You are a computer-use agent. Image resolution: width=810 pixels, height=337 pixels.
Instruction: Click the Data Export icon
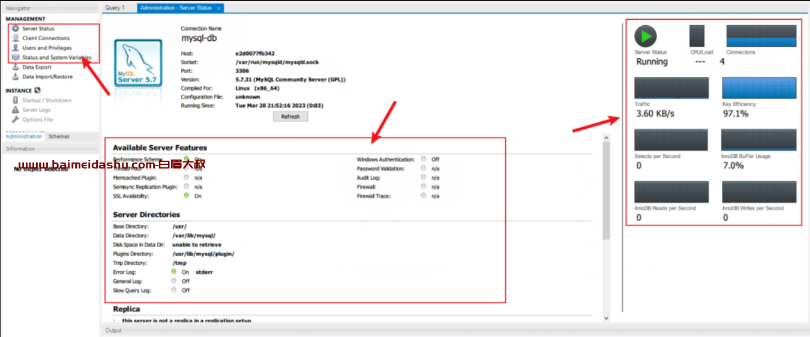(16, 67)
